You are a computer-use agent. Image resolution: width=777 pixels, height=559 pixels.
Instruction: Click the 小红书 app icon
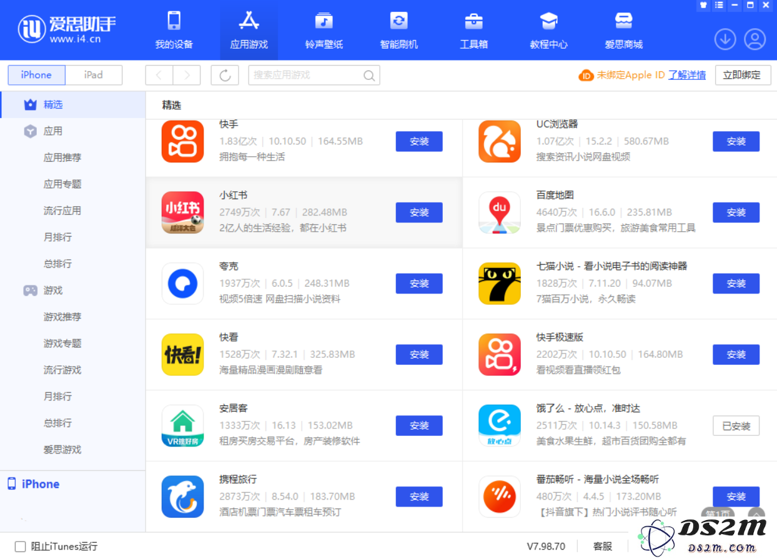click(x=182, y=212)
